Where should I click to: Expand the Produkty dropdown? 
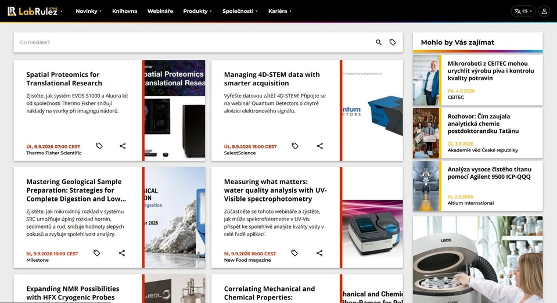click(197, 11)
